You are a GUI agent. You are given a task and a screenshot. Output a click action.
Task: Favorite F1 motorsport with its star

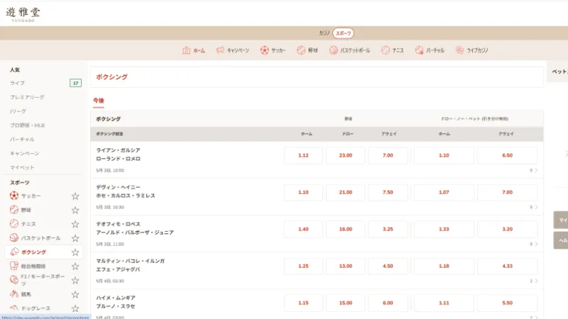(x=75, y=280)
